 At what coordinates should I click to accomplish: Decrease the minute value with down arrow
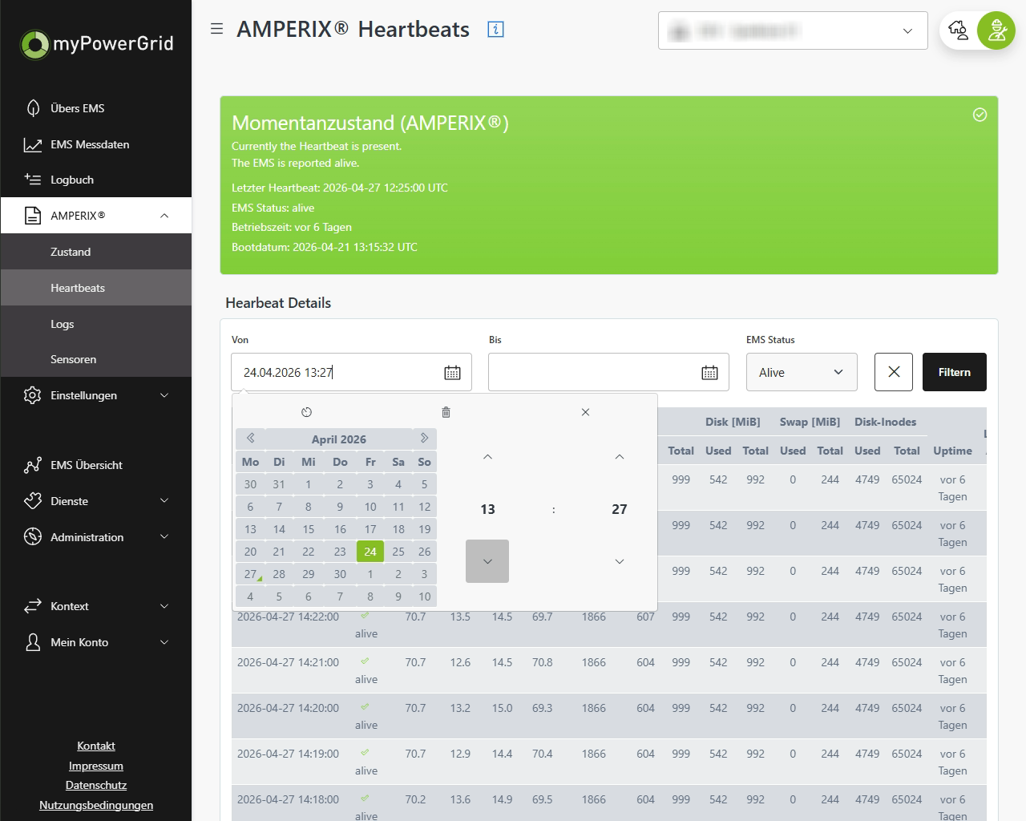(619, 561)
